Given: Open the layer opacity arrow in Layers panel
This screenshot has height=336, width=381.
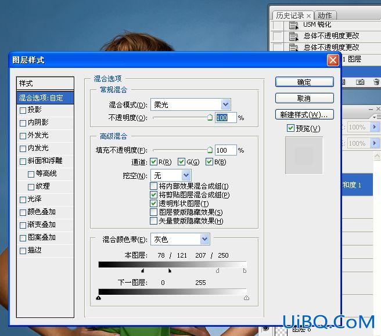Looking at the screenshot, I should pos(375,127).
